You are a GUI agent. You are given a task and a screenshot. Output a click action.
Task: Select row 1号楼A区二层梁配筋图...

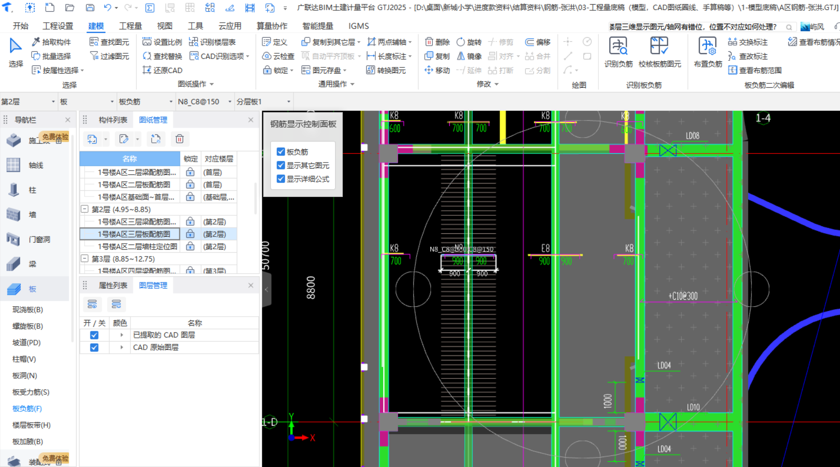pos(137,172)
